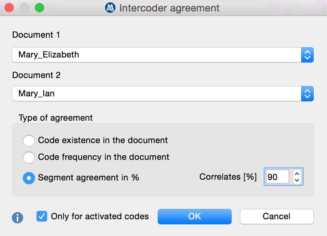
Task: Choose Code frequency in the document
Action: pyautogui.click(x=29, y=157)
